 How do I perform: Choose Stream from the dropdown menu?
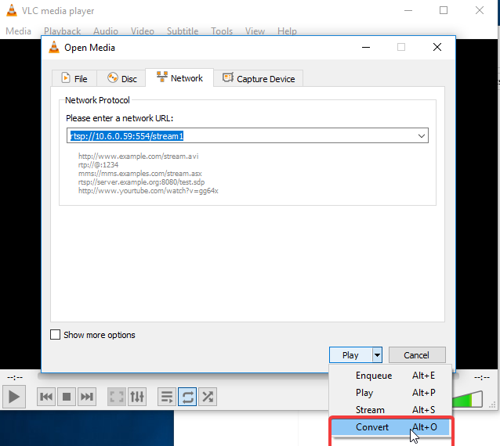[x=390, y=409]
